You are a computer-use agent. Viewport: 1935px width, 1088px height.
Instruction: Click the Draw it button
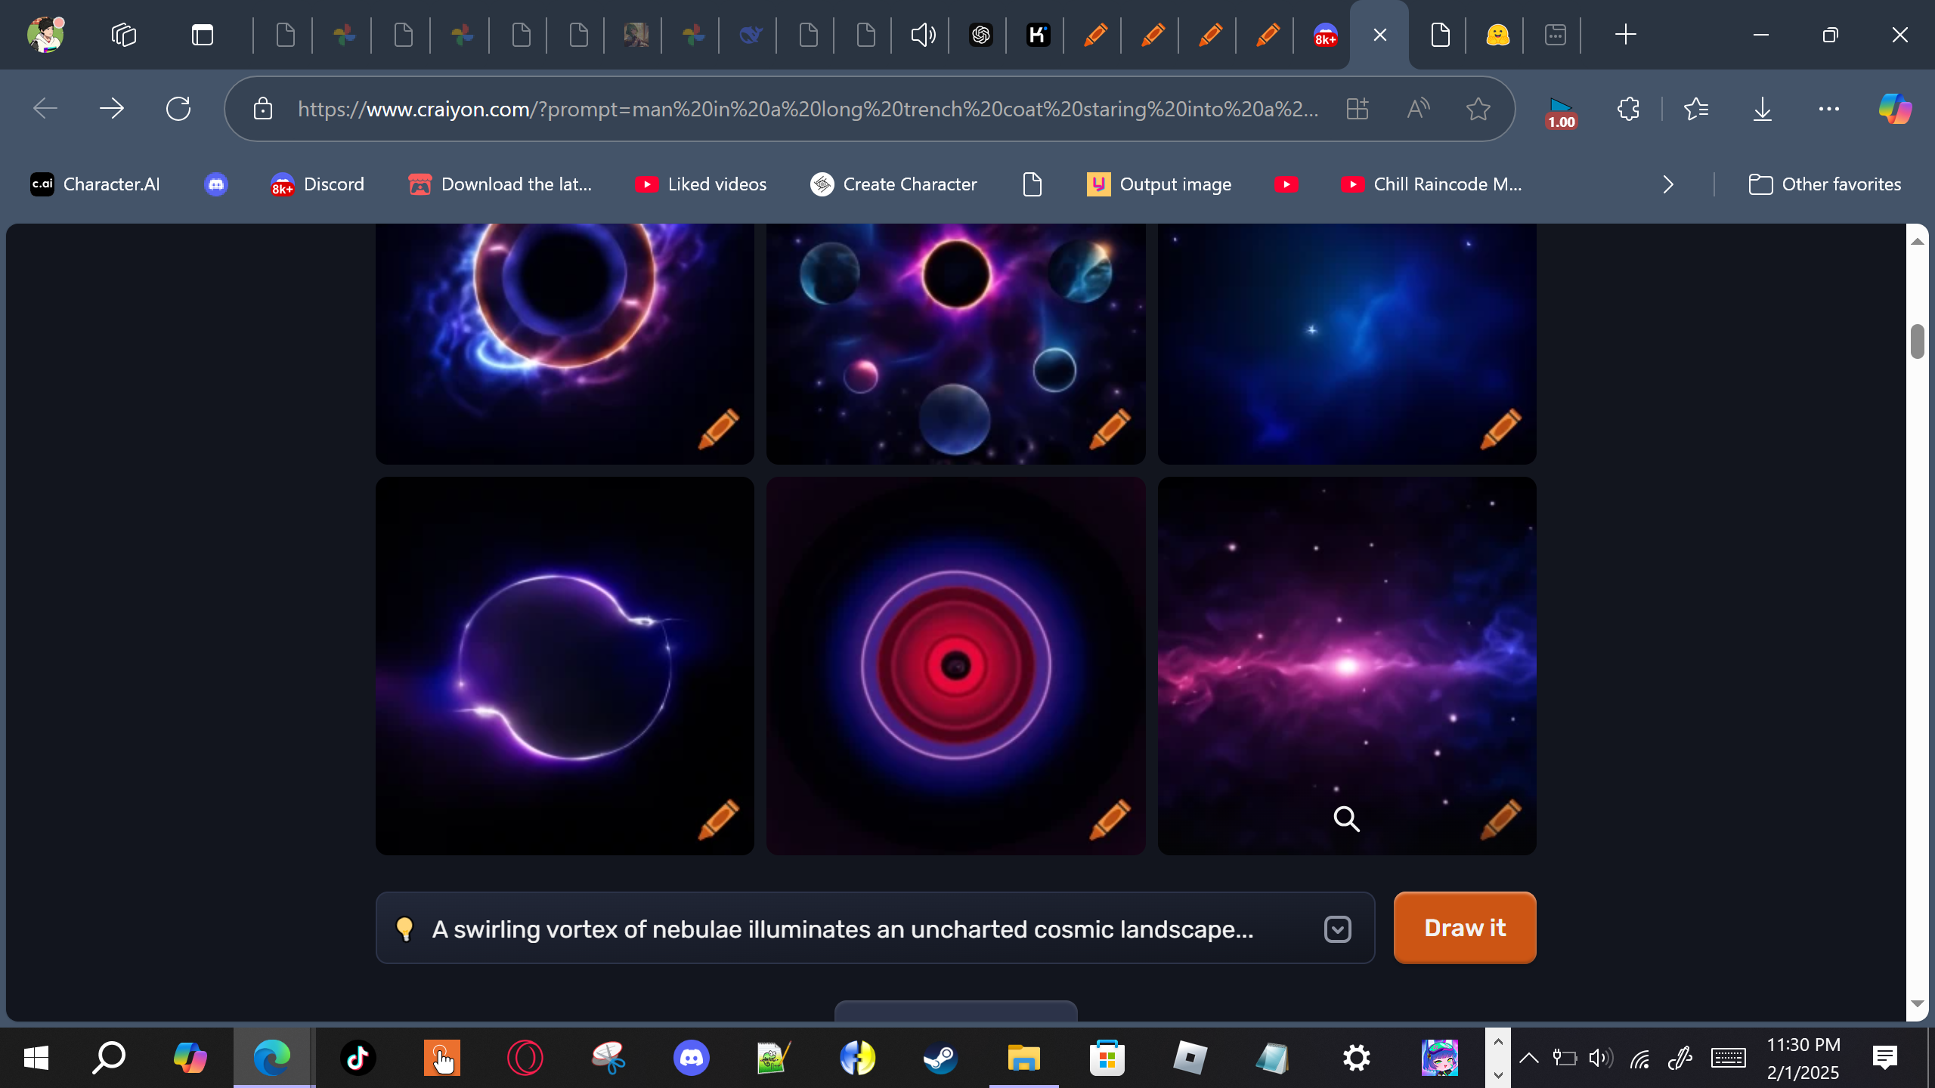pos(1464,927)
